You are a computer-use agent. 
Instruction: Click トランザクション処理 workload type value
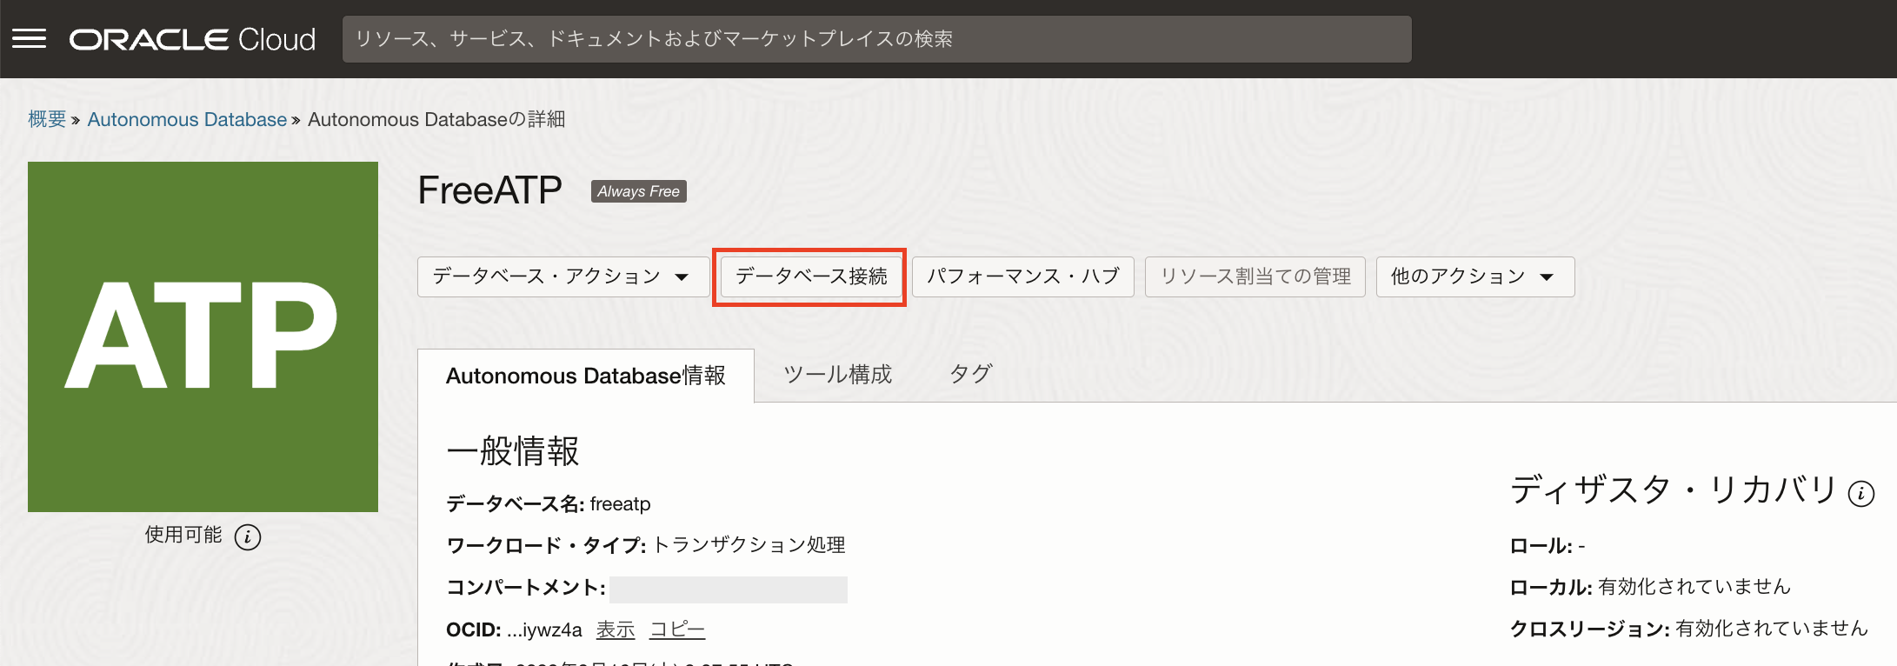[x=749, y=545]
